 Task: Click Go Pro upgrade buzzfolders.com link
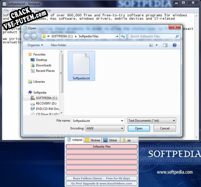(x=101, y=183)
